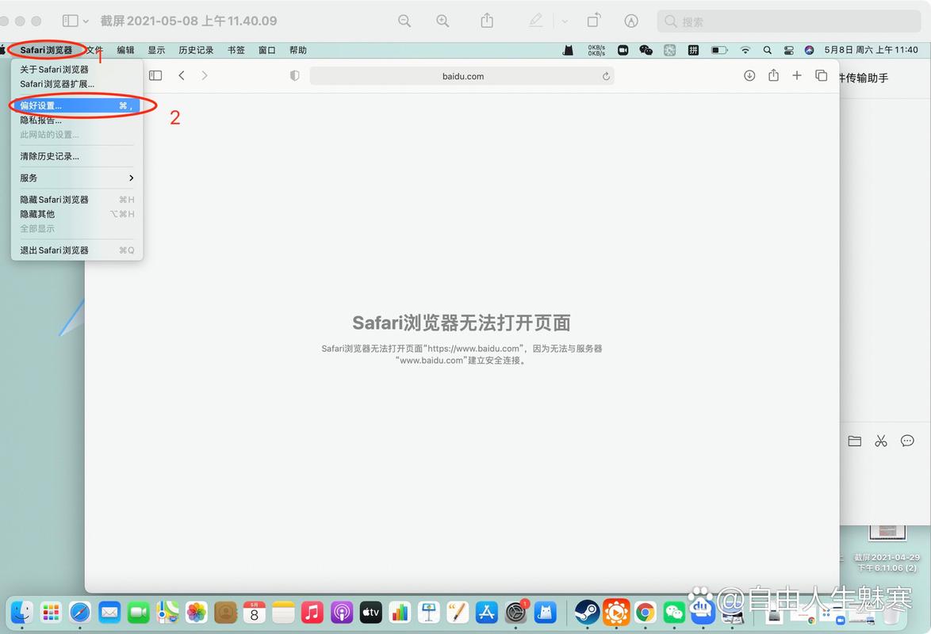
Task: Click the baidu.com address bar
Action: 462,76
